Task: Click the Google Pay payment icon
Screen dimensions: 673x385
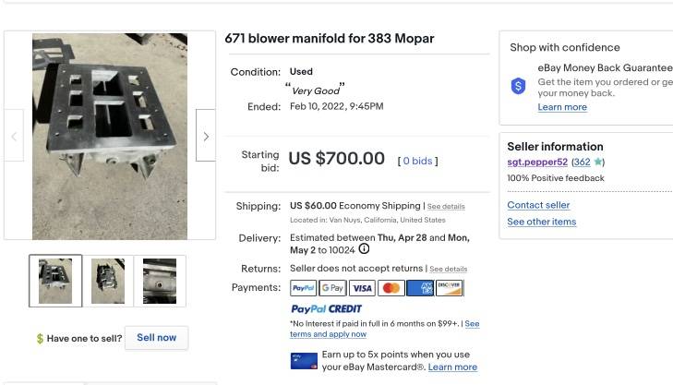Action: tap(332, 288)
